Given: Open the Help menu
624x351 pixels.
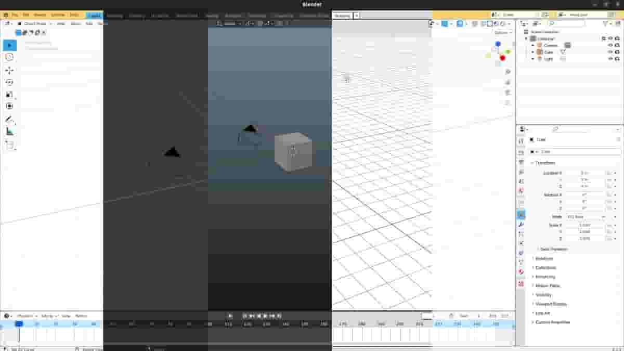Looking at the screenshot, I should (x=74, y=16).
